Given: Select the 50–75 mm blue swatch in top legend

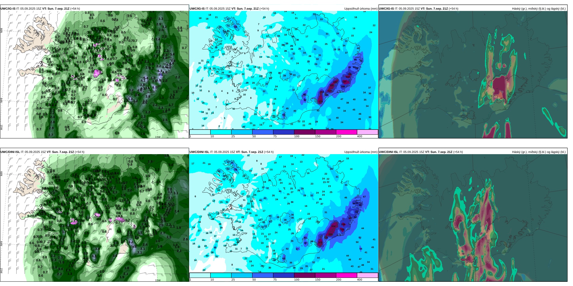Looking at the screenshot, I should click(263, 132).
